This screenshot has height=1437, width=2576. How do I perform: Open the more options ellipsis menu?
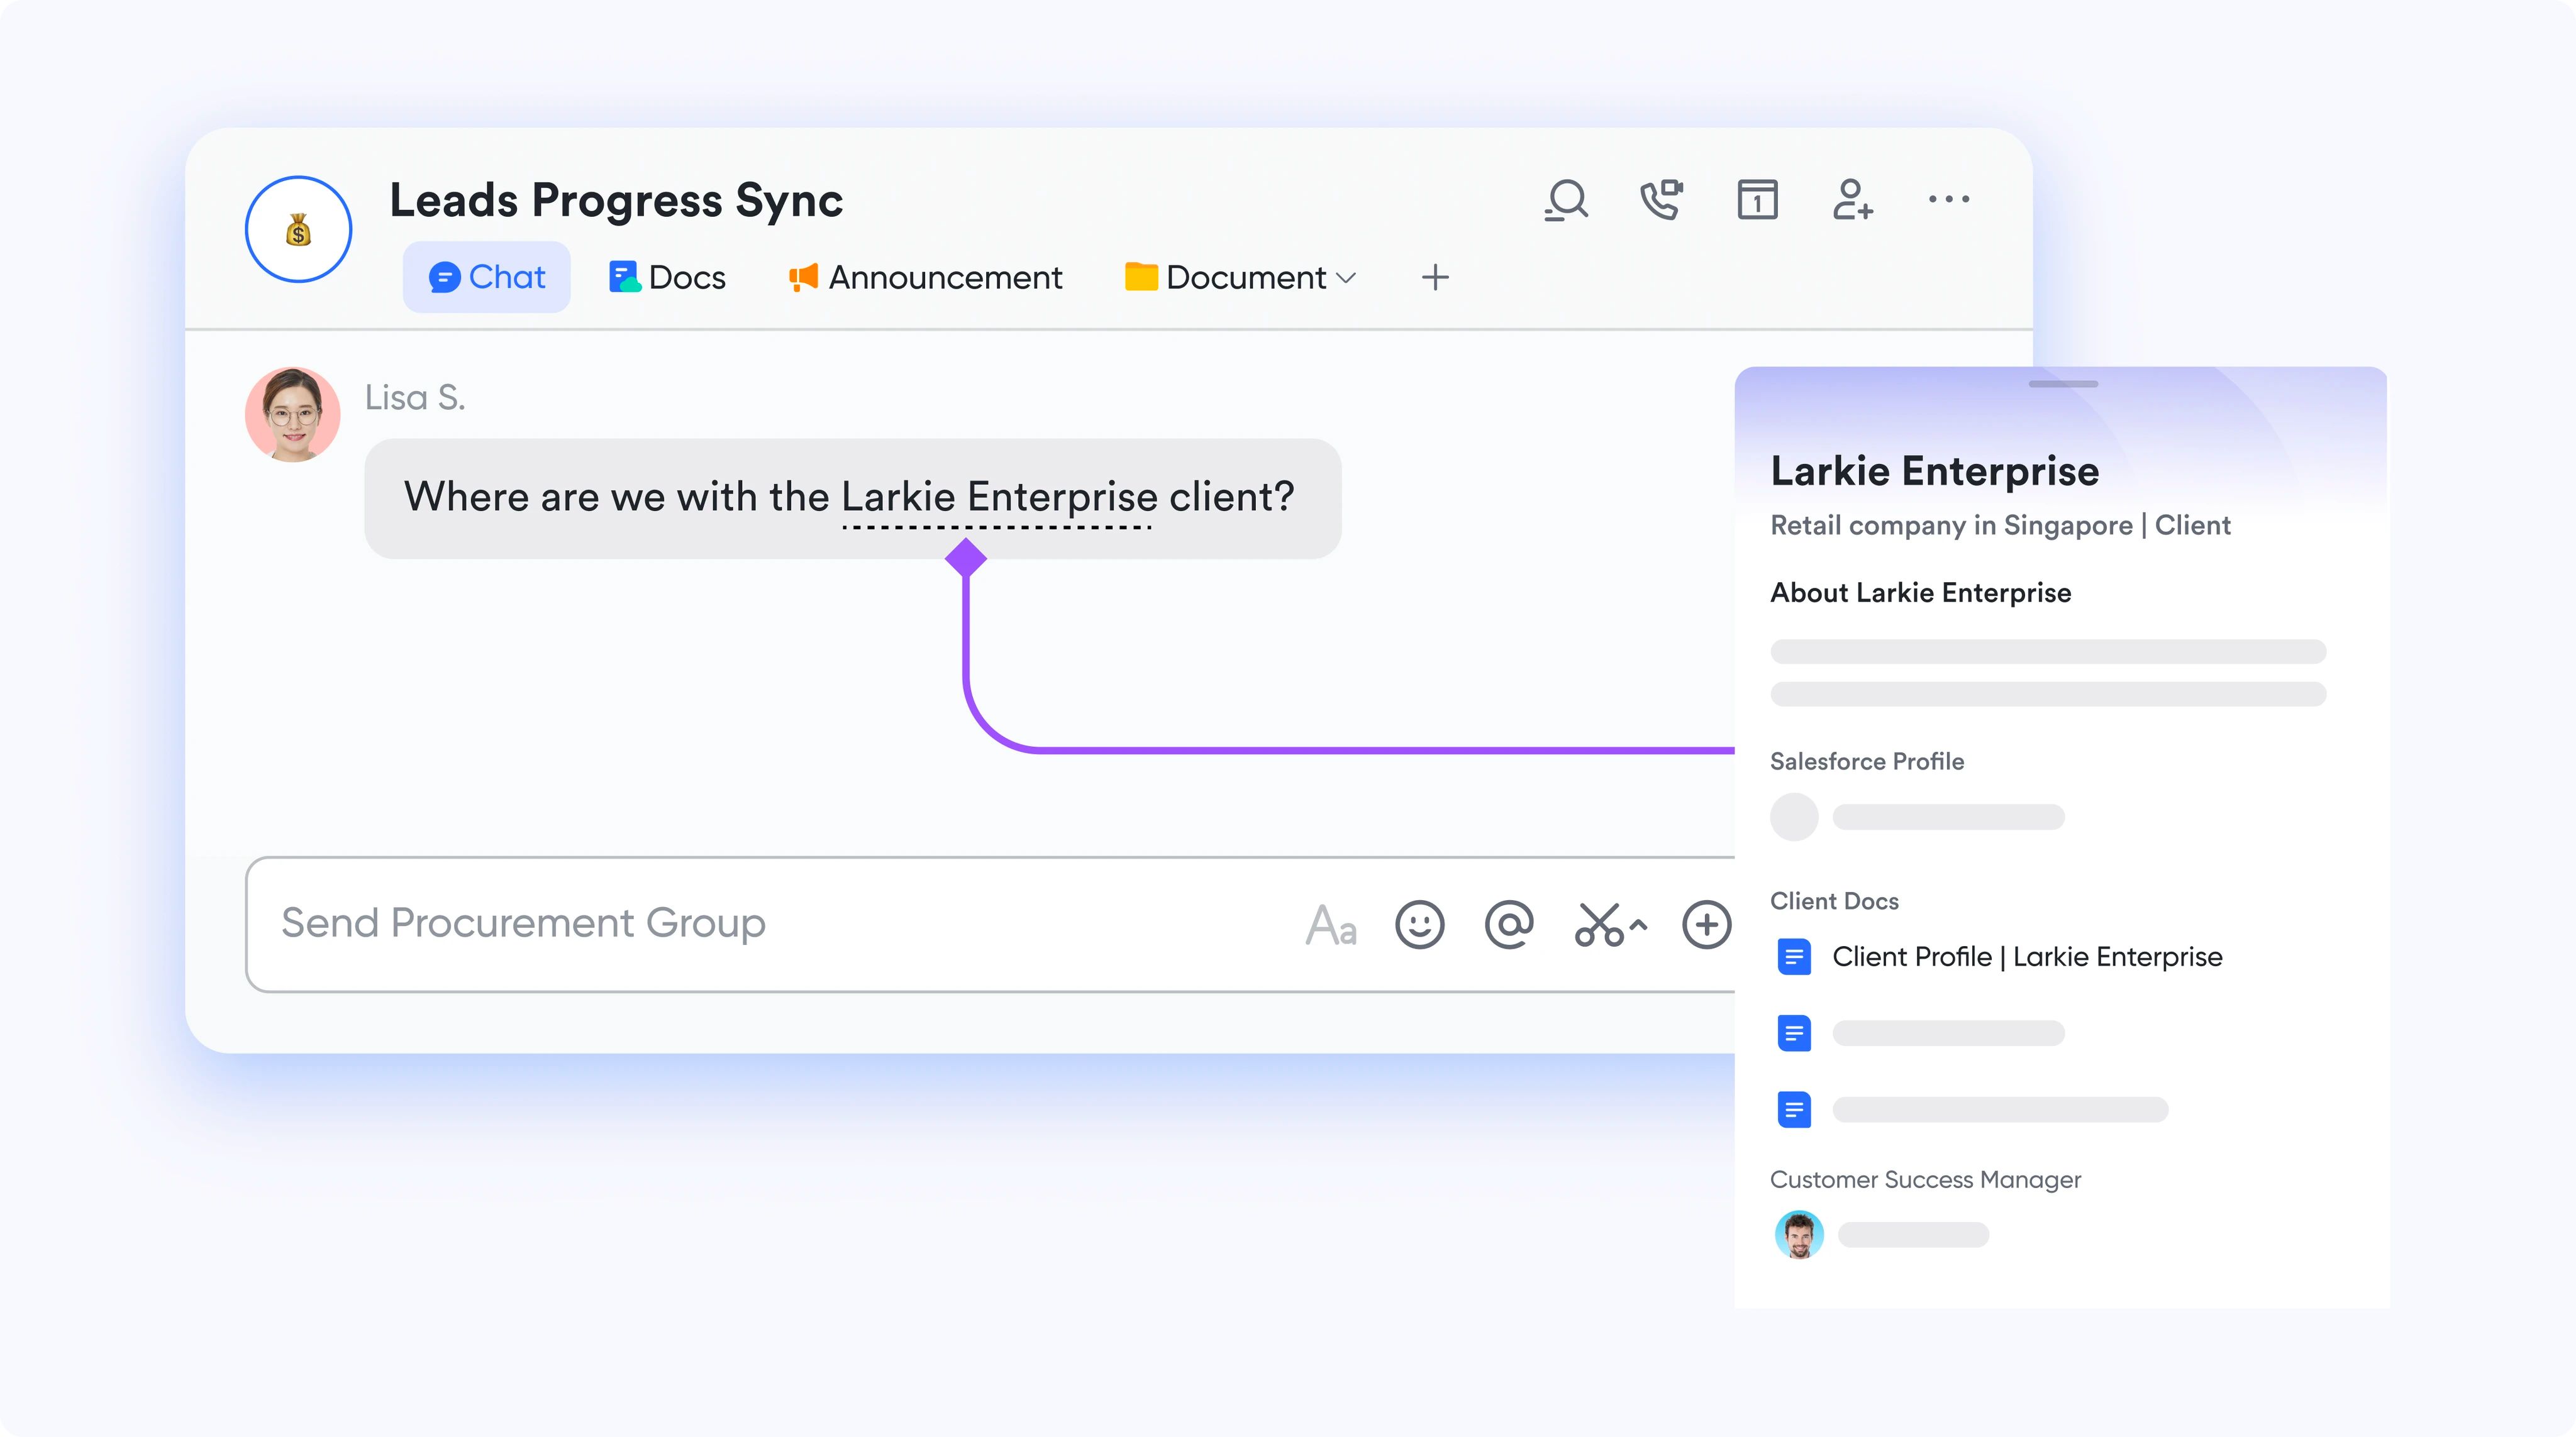coord(1949,200)
